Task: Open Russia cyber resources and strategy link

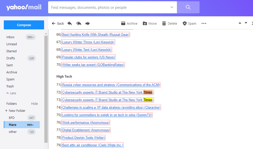Action: click(111, 85)
